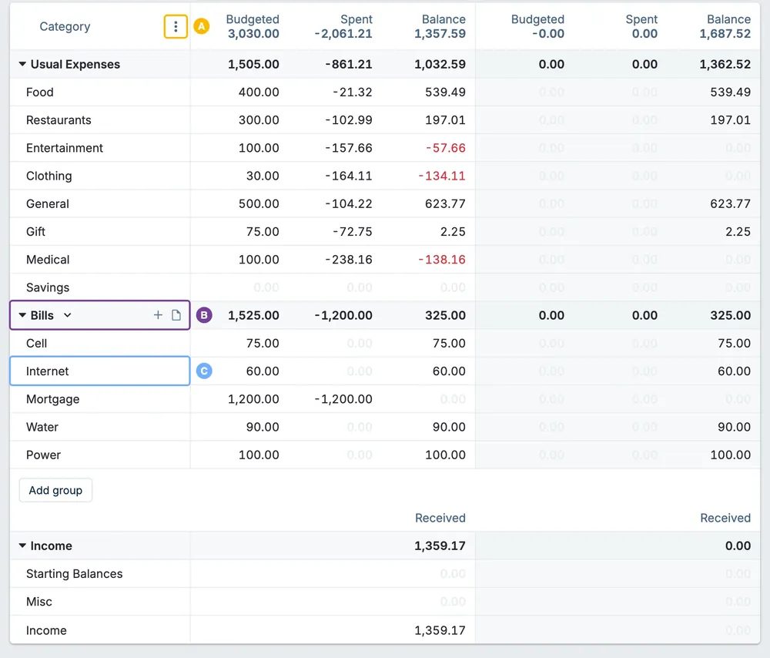Collapse the Bills group with its triangle

pos(22,315)
